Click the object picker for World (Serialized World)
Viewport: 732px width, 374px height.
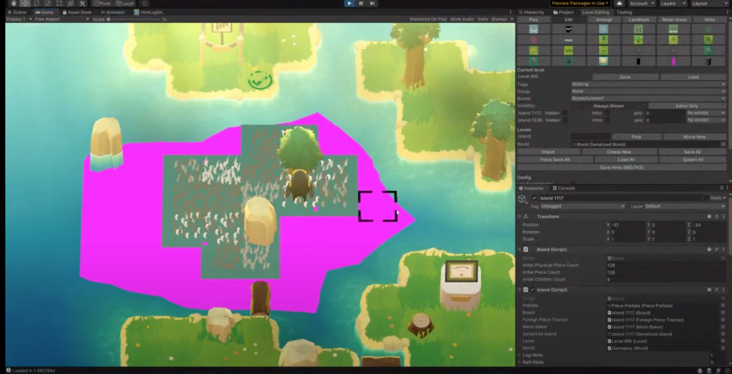[x=723, y=144]
